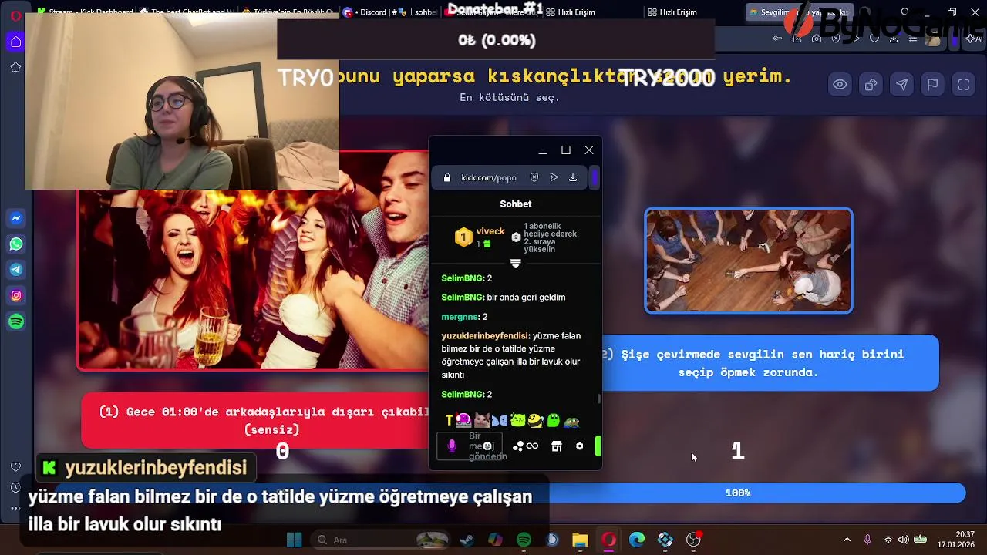
Task: Open OBS Studio from the taskbar
Action: tap(693, 540)
